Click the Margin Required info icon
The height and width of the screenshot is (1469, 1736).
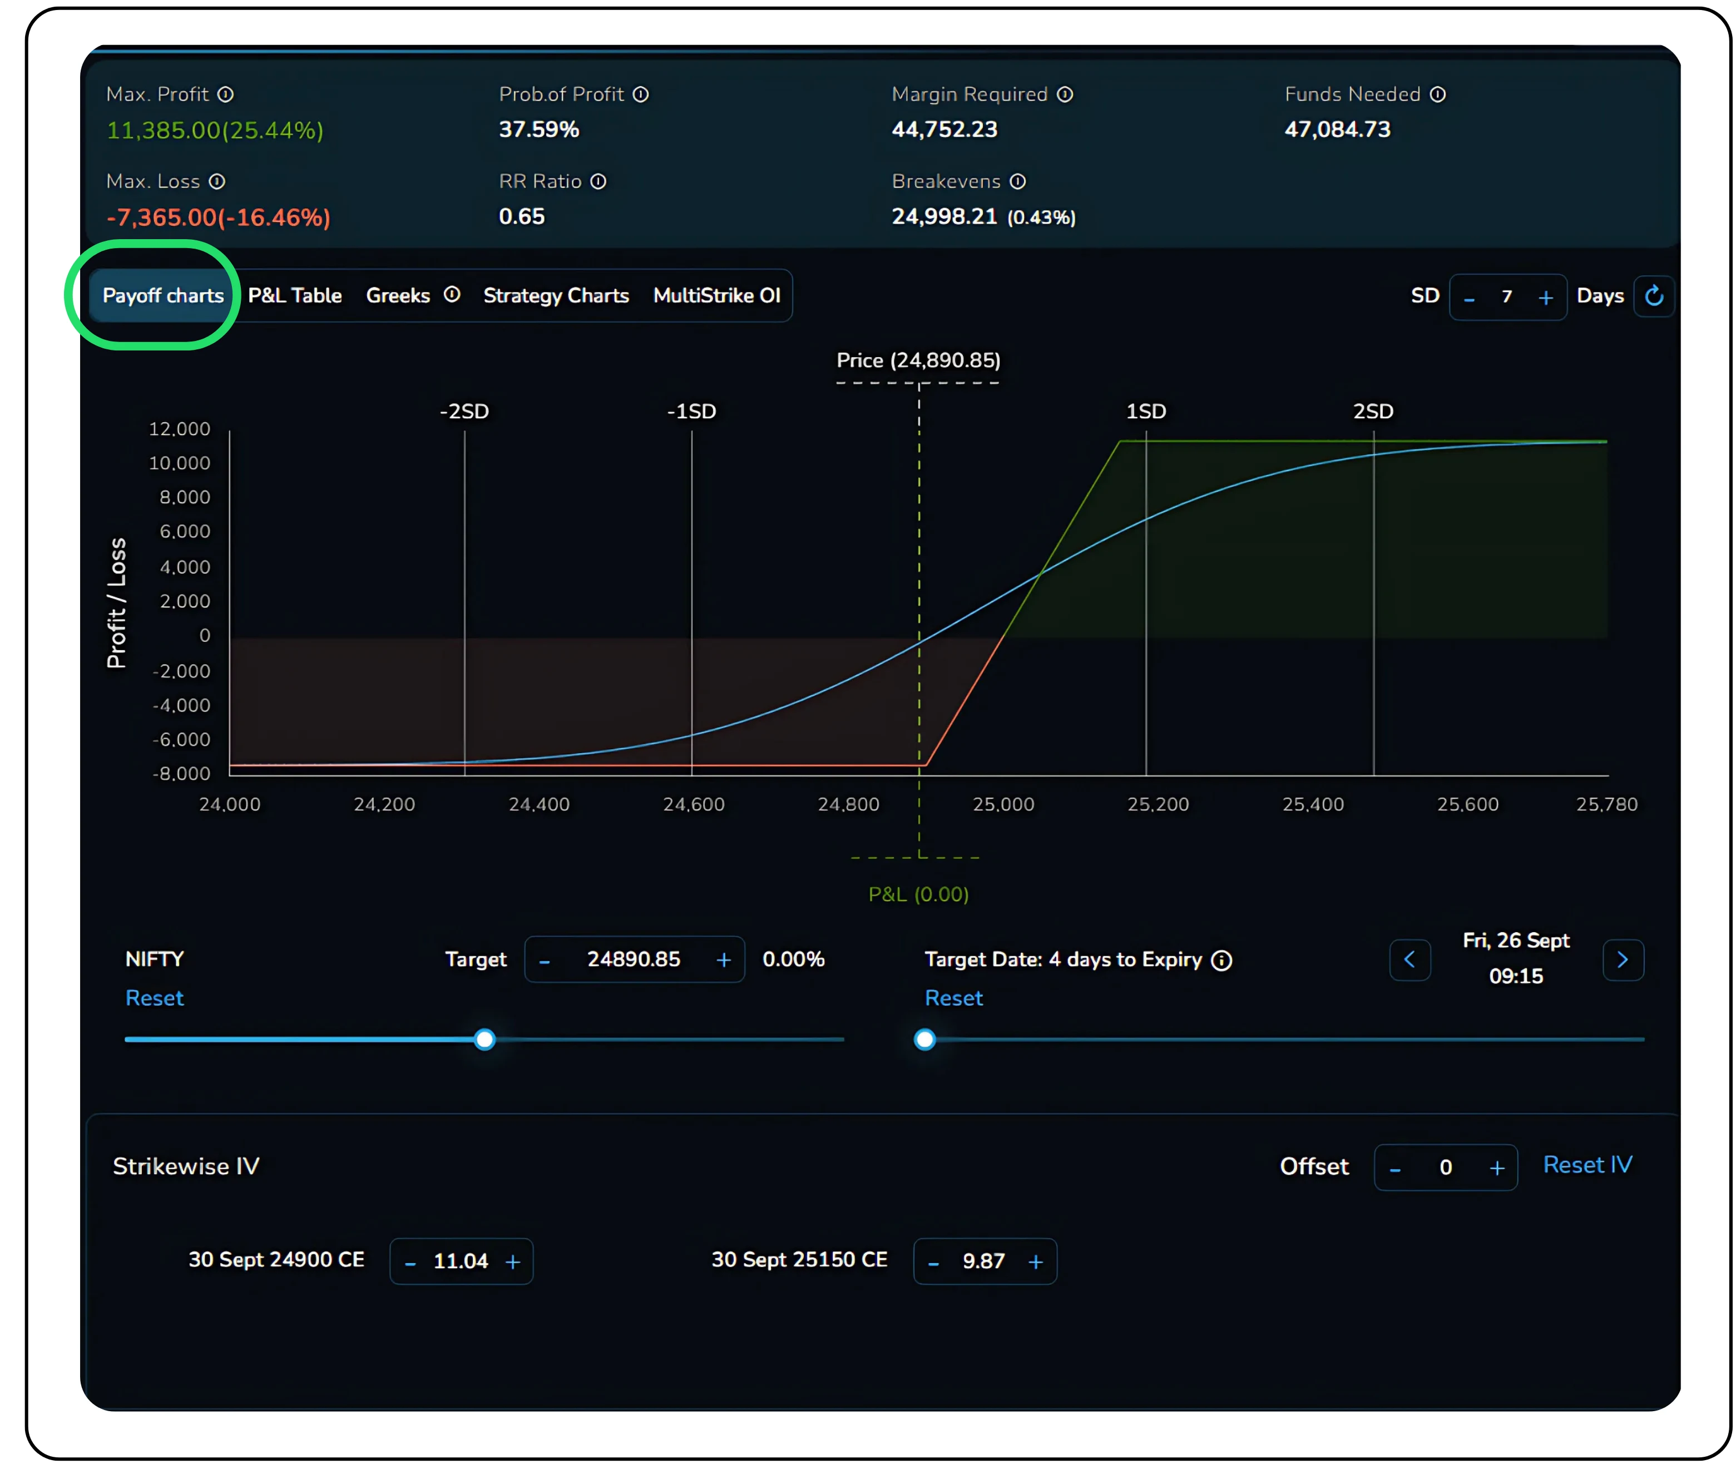click(1065, 95)
